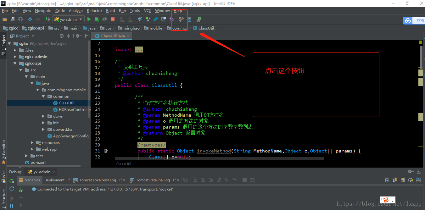Image resolution: width=425 pixels, height=210 pixels.
Task: Select AppSwaggerConfig in the project tree
Action: 68,136
